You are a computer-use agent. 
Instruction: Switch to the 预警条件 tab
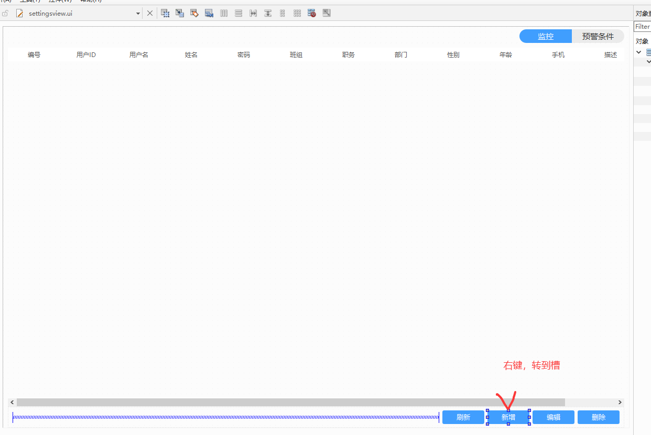(x=598, y=36)
